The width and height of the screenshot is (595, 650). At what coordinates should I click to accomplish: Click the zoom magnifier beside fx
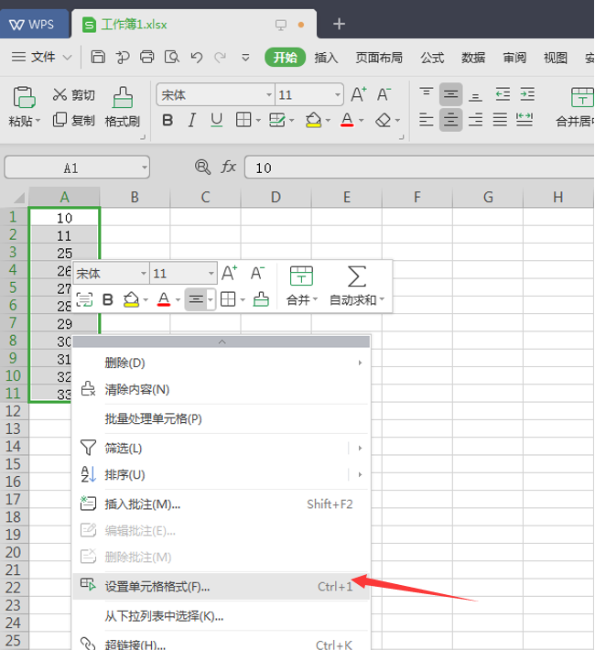202,167
